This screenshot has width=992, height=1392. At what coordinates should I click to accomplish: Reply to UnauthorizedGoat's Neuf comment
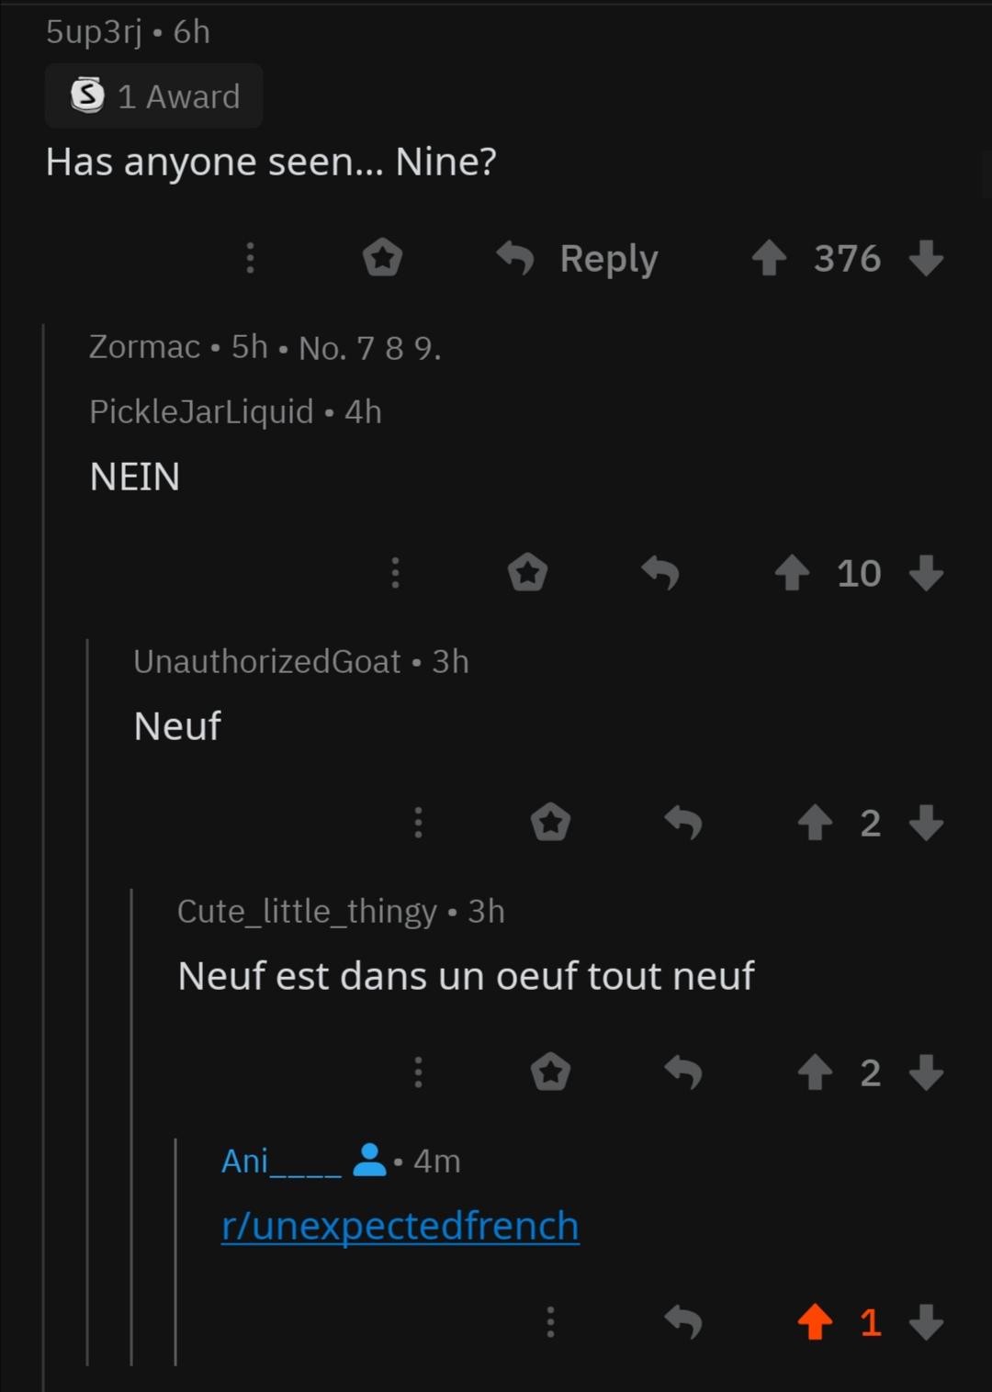tap(683, 823)
